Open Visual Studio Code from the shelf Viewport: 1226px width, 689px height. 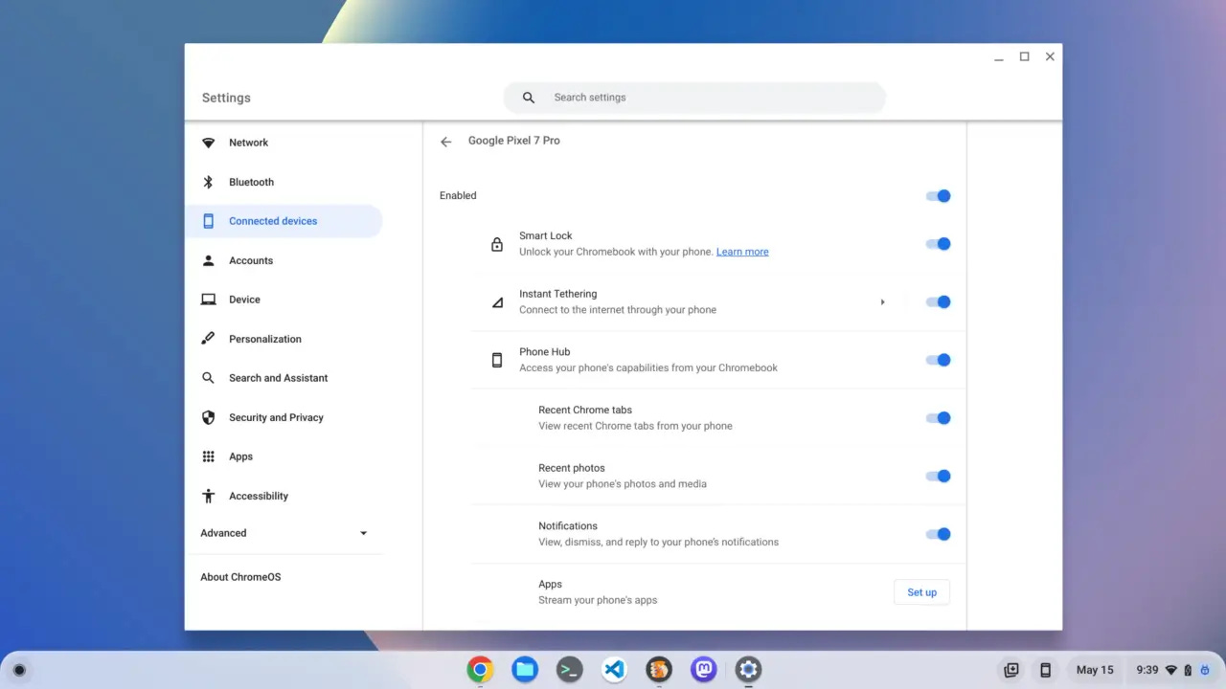(614, 670)
